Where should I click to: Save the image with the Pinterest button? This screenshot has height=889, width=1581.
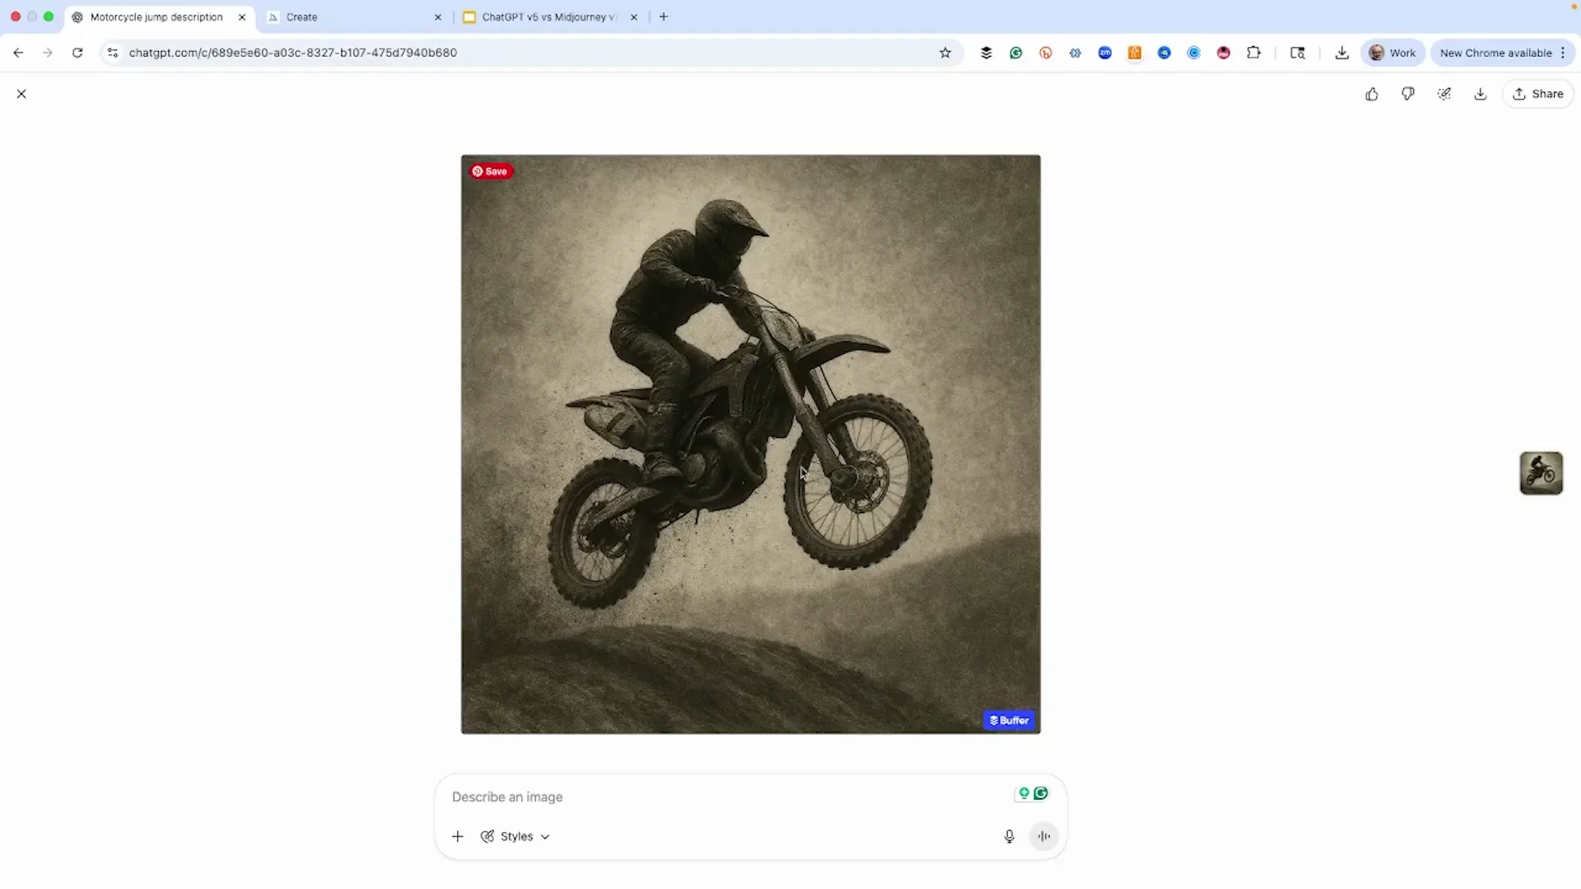tap(490, 170)
